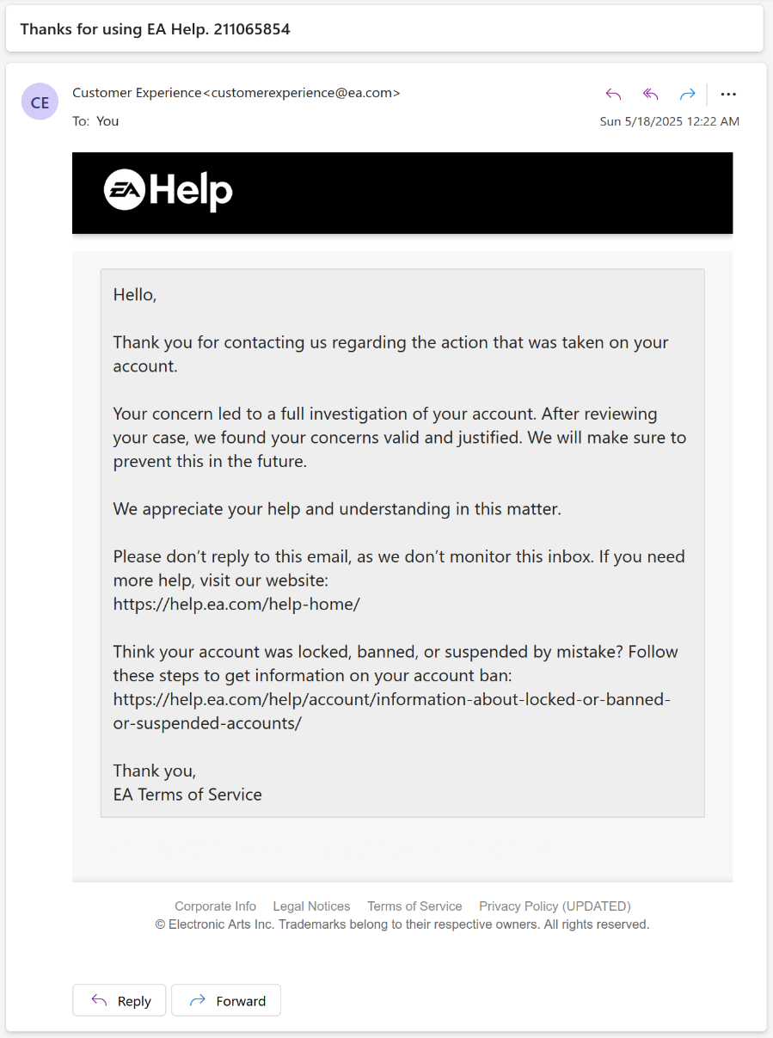This screenshot has height=1038, width=773.
Task: Click the Electronic Arts copyright notice
Action: click(x=402, y=925)
